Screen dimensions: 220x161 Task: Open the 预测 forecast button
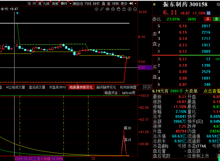click(x=115, y=4)
